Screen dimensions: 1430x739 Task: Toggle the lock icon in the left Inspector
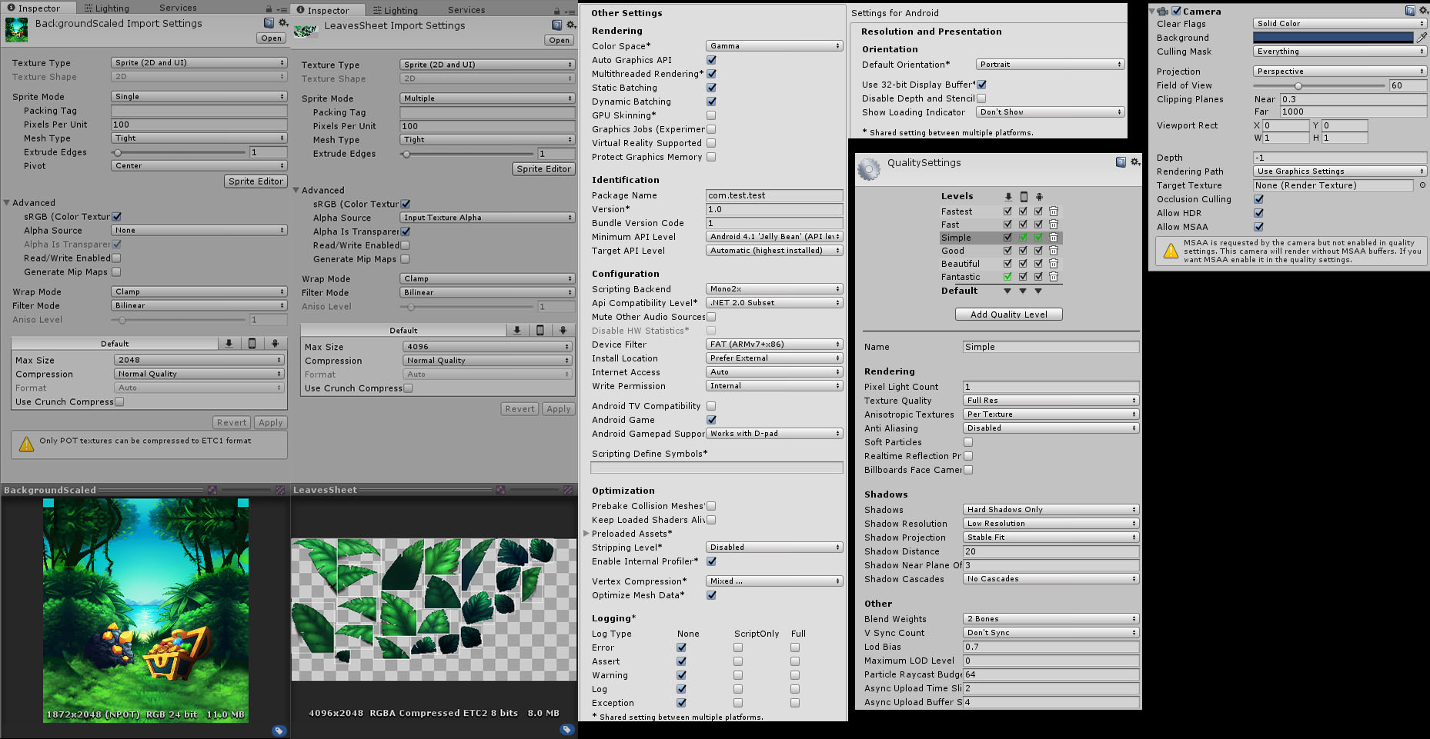[269, 8]
